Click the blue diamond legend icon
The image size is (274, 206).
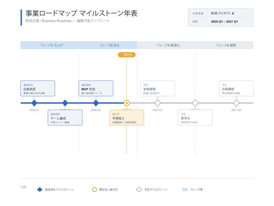pyautogui.click(x=39, y=189)
